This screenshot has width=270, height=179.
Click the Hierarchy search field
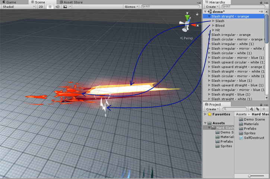coord(243,7)
